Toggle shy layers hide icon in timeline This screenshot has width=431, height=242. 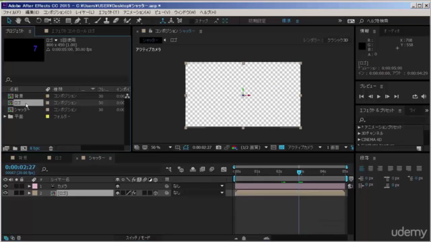(x=193, y=169)
